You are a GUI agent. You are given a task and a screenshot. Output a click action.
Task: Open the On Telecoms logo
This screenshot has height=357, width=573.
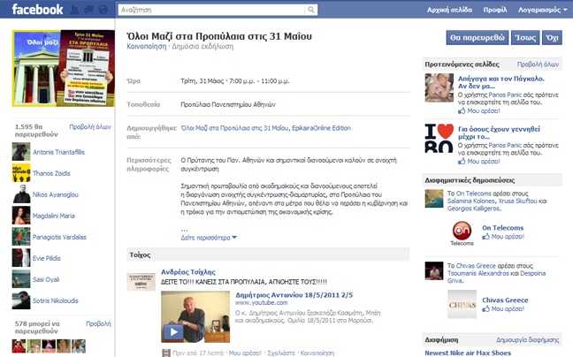click(x=438, y=231)
